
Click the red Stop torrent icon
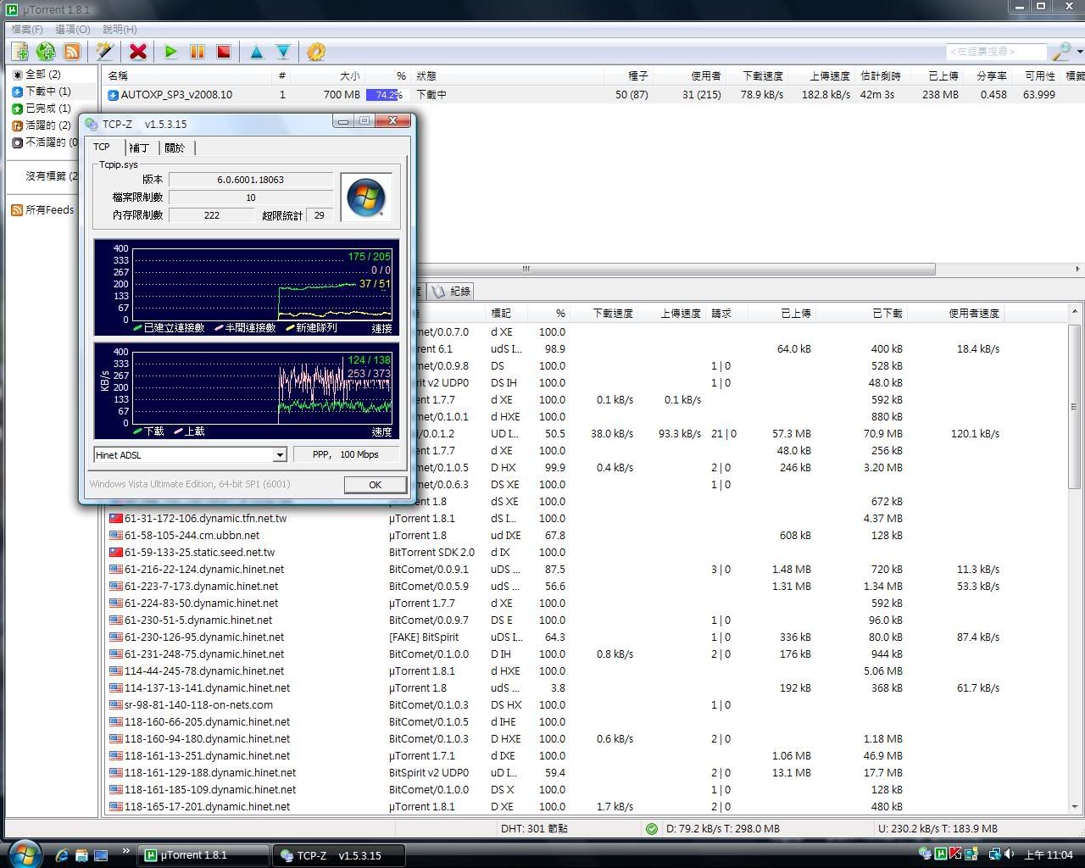(224, 52)
